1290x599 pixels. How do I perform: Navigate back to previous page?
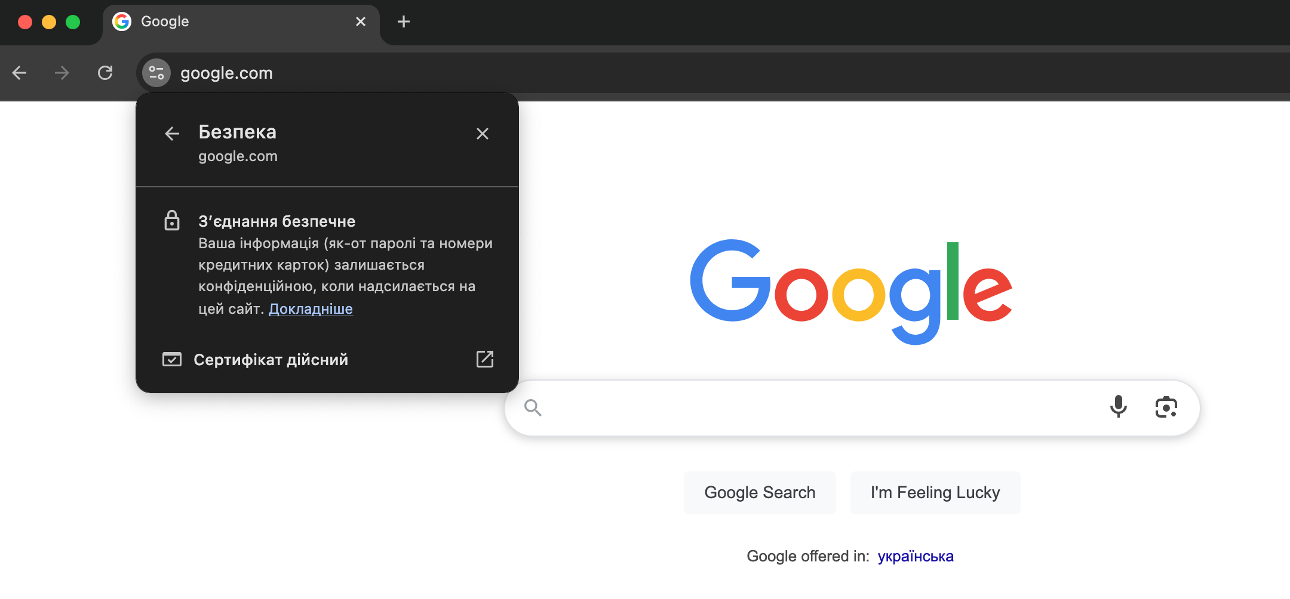(x=20, y=73)
